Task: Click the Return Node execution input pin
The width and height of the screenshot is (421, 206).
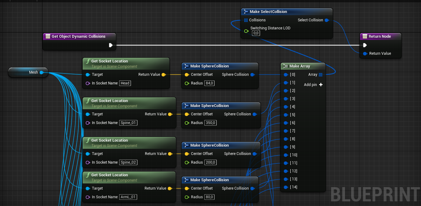Action: [365, 45]
